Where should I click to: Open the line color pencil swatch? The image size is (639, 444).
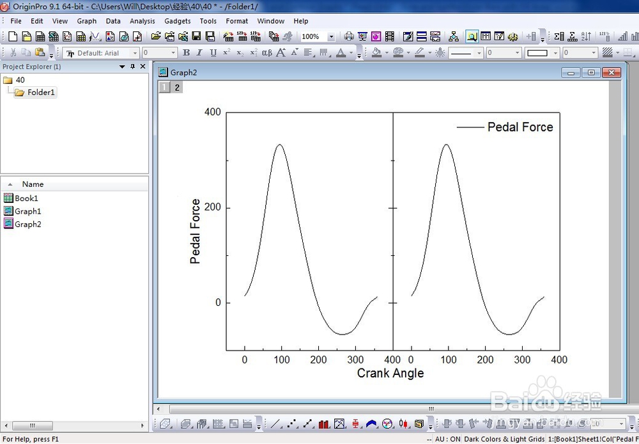[420, 52]
